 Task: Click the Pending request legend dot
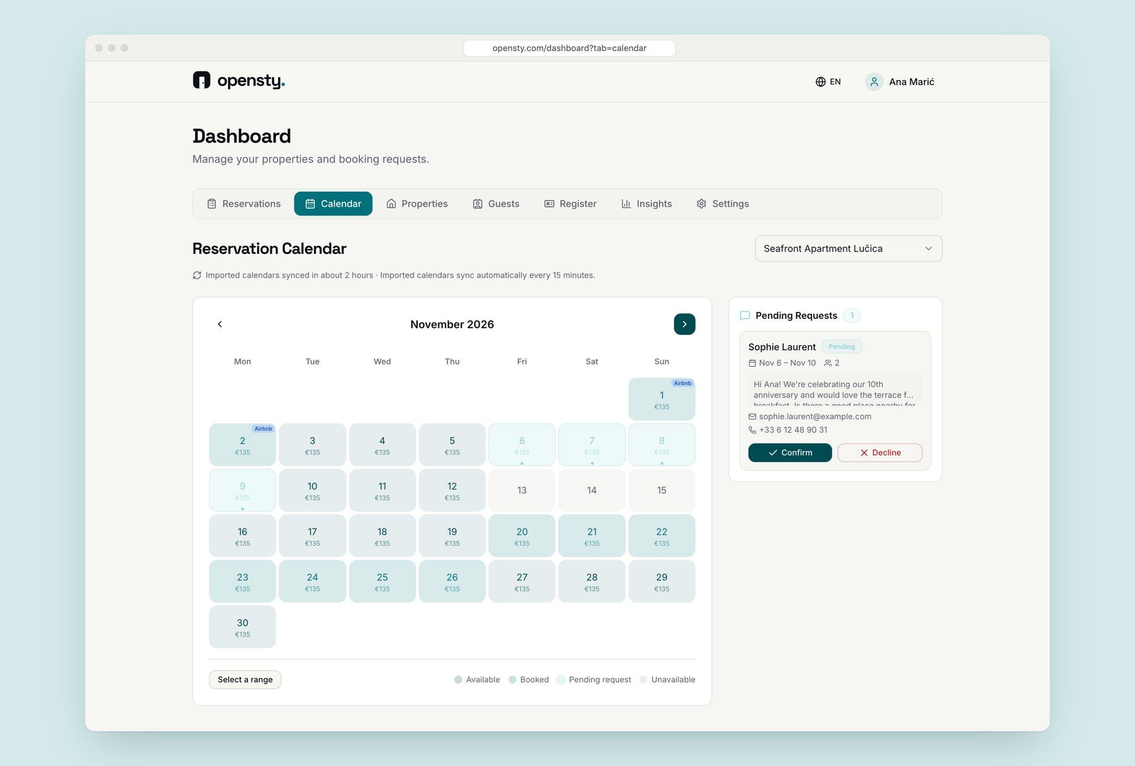pos(561,680)
